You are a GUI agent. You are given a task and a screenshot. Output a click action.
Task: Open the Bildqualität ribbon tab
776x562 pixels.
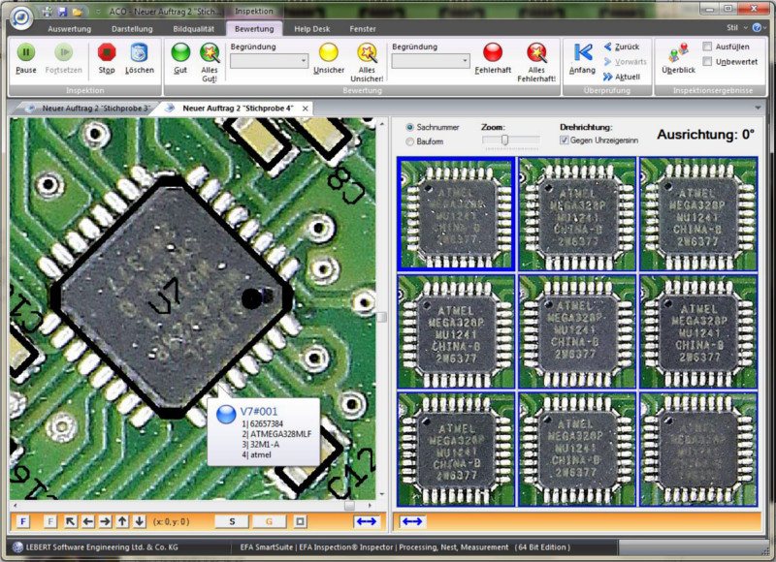(x=193, y=29)
